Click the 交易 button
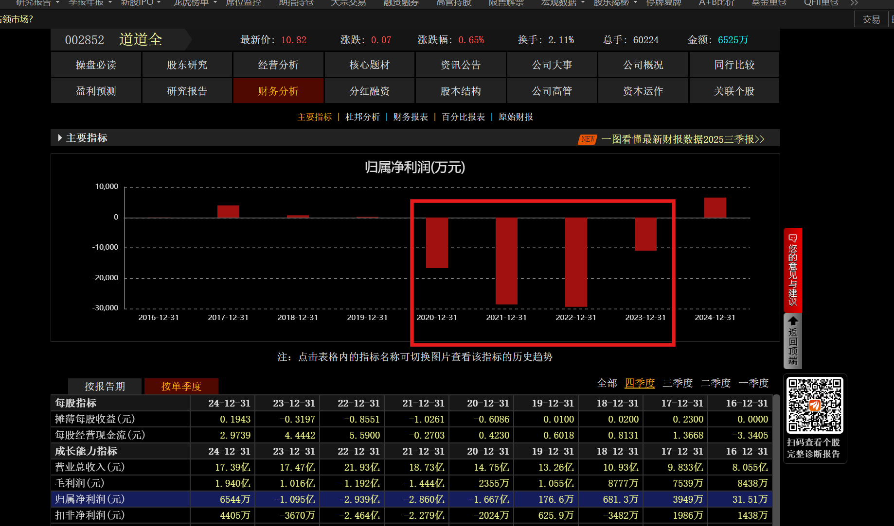The width and height of the screenshot is (894, 526). click(x=871, y=19)
